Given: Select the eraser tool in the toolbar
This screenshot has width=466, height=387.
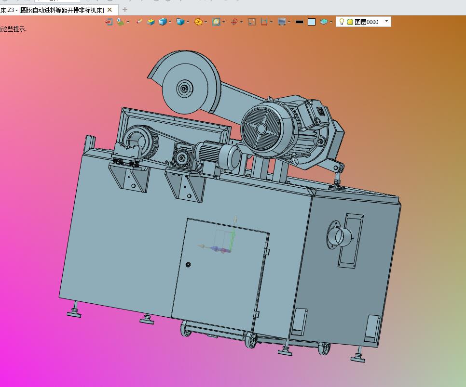Looking at the screenshot, I should point(138,22).
